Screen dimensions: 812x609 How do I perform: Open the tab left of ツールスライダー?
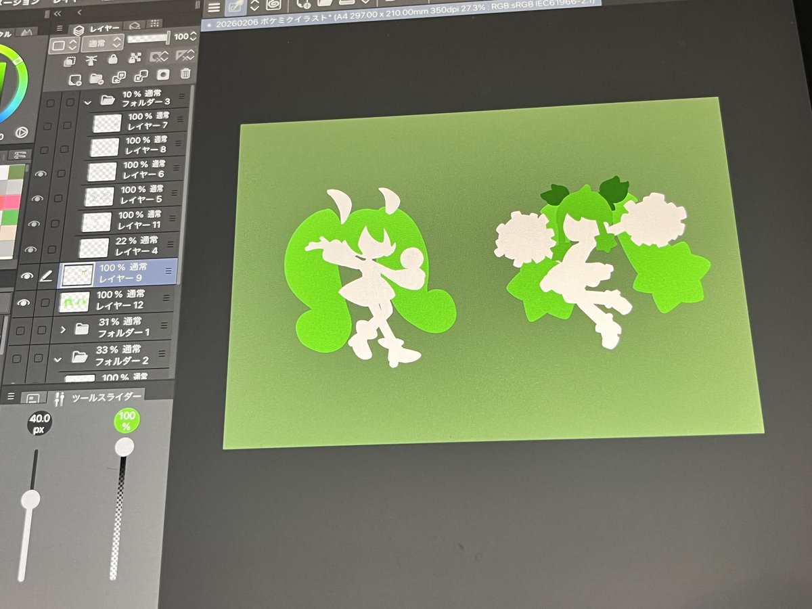click(34, 399)
